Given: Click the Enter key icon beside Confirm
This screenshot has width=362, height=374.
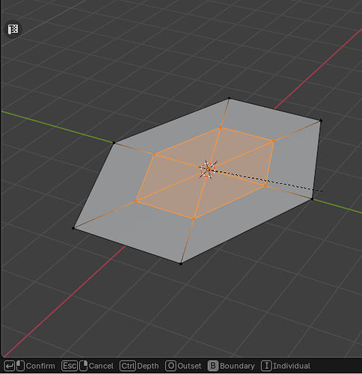Looking at the screenshot, I should (x=9, y=366).
